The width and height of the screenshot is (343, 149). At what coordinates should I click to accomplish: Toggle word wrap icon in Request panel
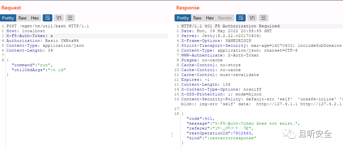point(47,18)
